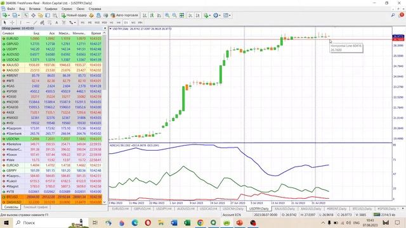Select the XAUUSD row in Market Watch

pyautogui.click(x=52, y=65)
